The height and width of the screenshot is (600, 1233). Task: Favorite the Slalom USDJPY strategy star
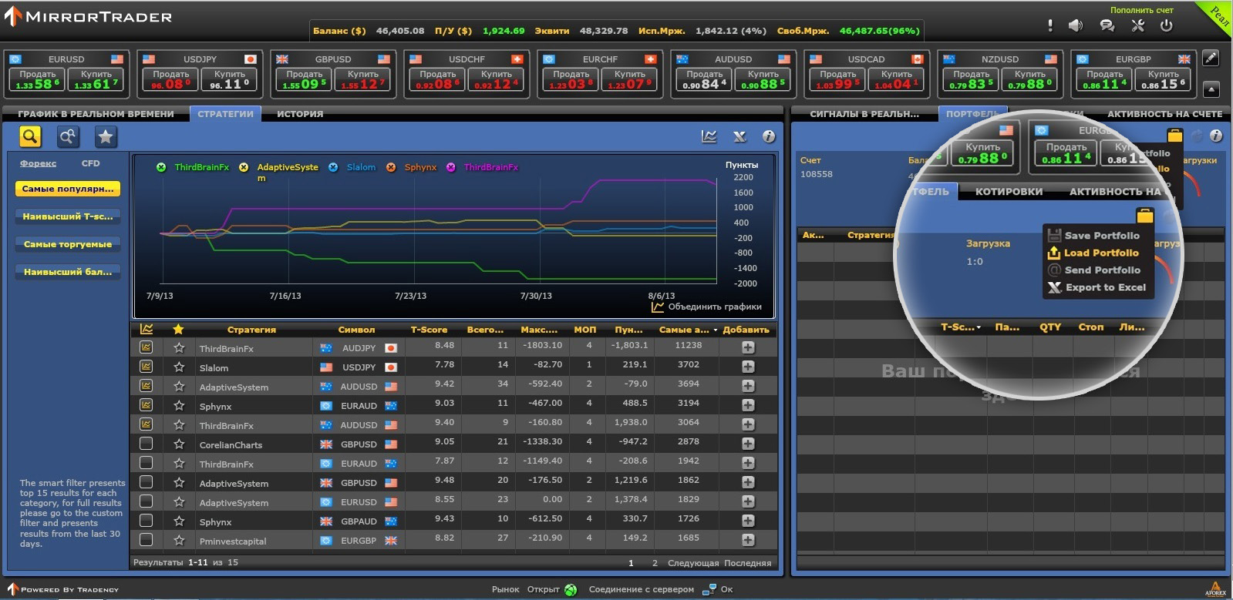click(x=179, y=367)
